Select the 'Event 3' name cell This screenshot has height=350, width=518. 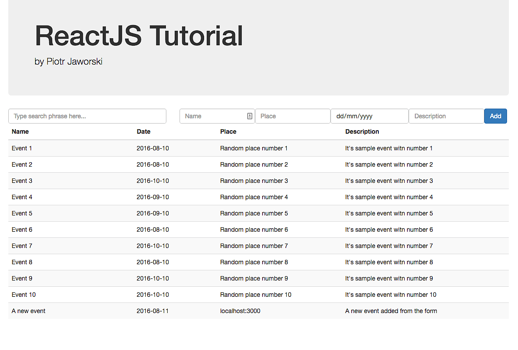coord(22,181)
